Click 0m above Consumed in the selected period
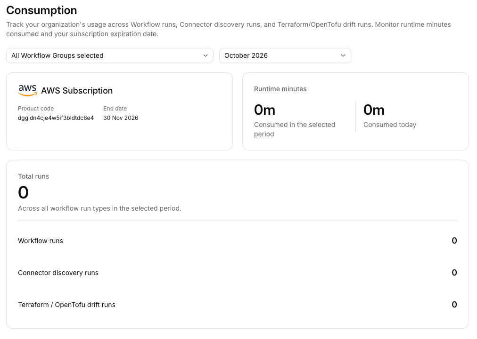 (x=265, y=110)
